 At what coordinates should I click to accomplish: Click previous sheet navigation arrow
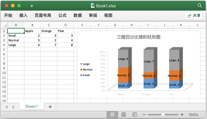tap(6, 107)
